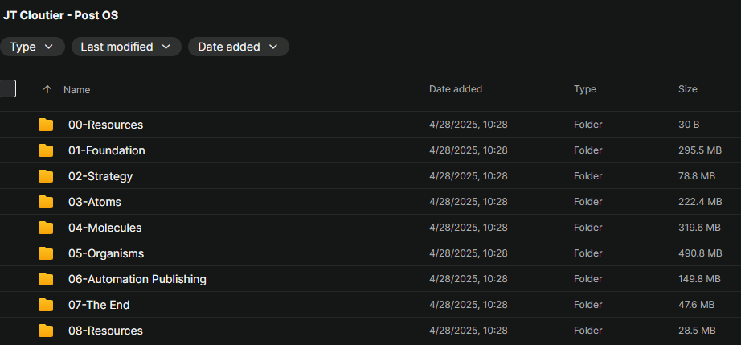Tick the select-all checkbox in header

[7, 88]
